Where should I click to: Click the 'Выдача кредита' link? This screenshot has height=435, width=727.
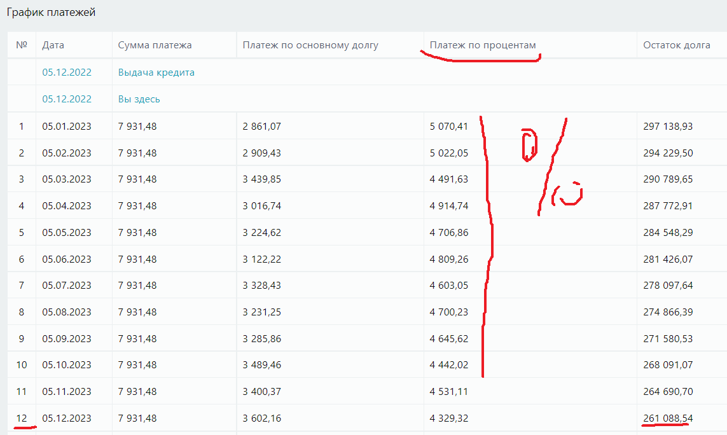[156, 72]
